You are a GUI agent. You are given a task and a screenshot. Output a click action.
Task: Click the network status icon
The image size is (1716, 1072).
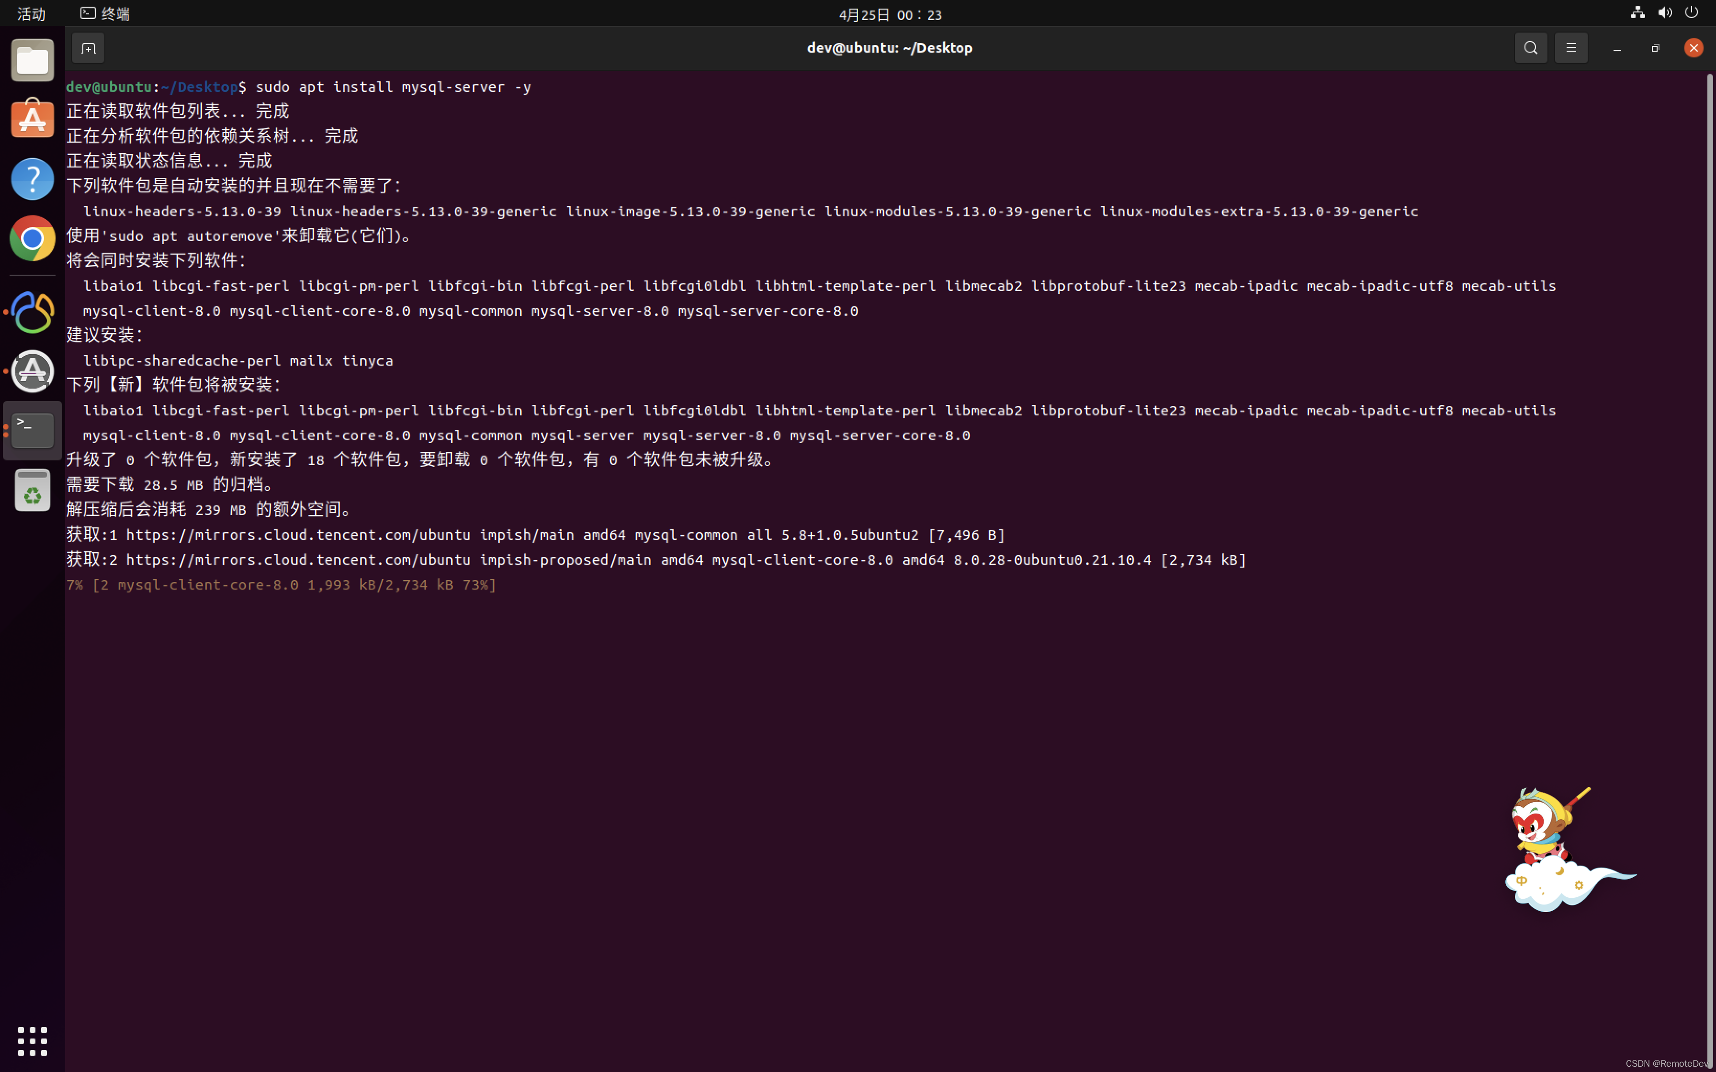[1637, 13]
